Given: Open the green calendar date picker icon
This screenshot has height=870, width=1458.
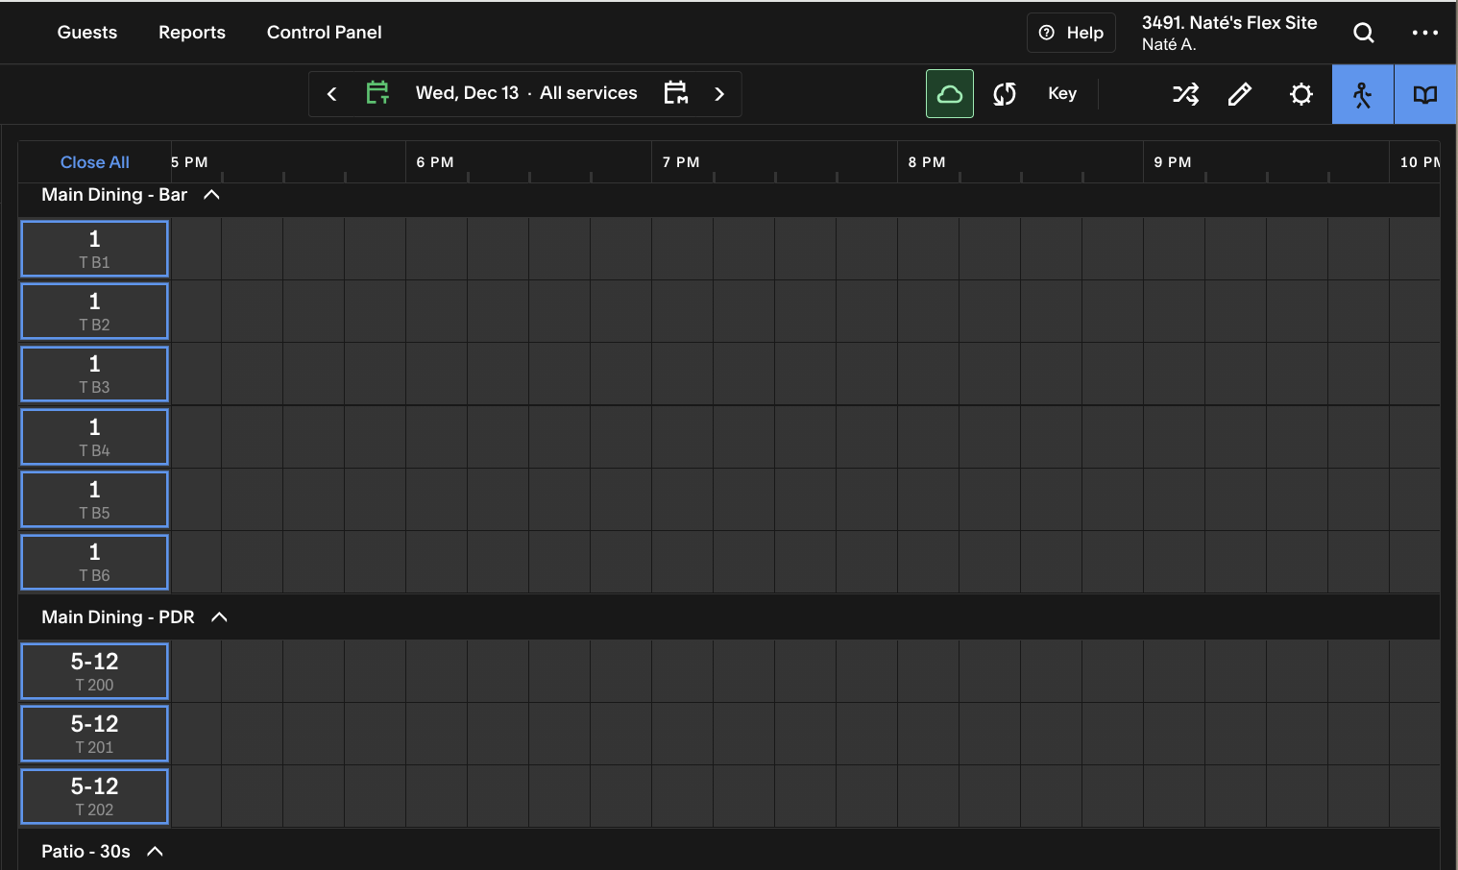Looking at the screenshot, I should (x=377, y=93).
